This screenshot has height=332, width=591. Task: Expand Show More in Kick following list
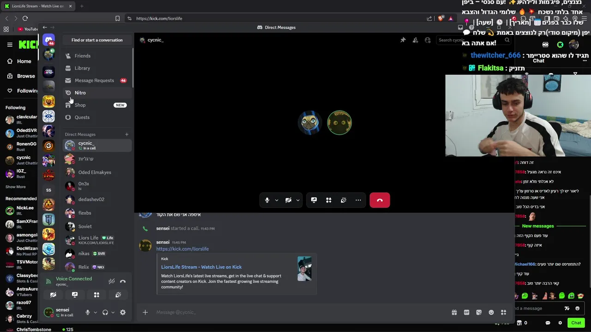pyautogui.click(x=16, y=187)
